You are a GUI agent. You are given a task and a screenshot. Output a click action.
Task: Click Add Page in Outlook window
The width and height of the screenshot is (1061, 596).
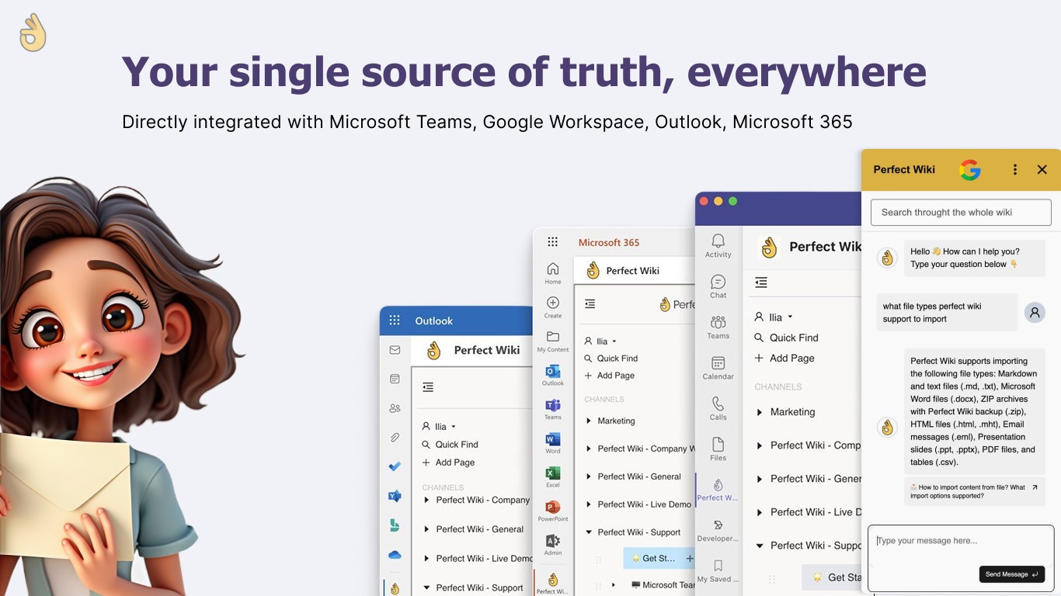448,463
